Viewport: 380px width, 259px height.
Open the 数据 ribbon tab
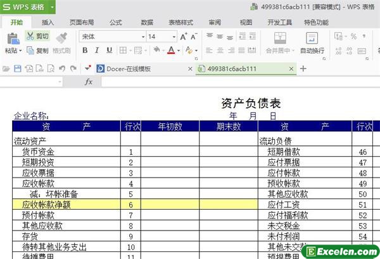[147, 23]
